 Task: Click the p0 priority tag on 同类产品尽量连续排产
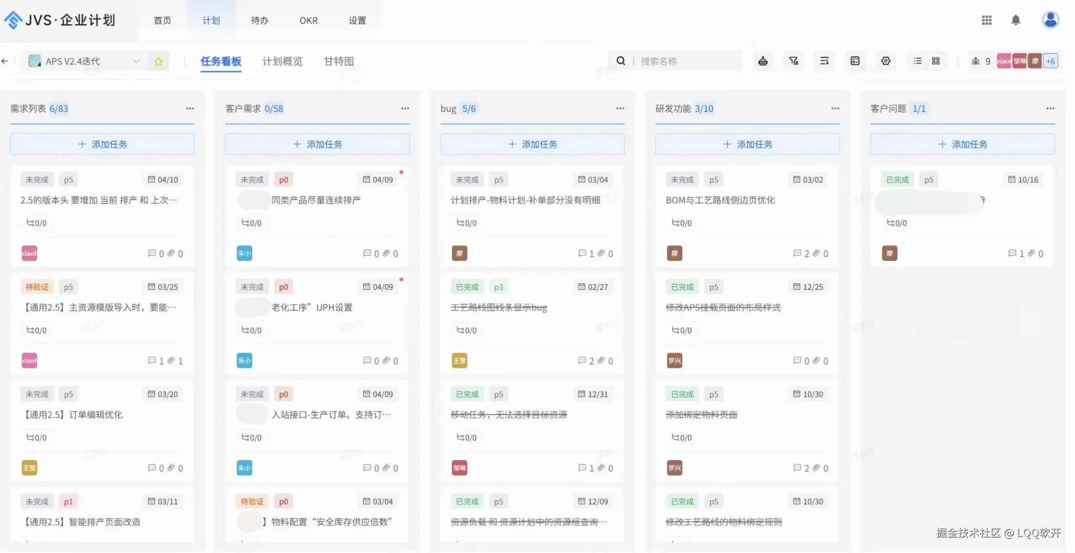(x=283, y=179)
